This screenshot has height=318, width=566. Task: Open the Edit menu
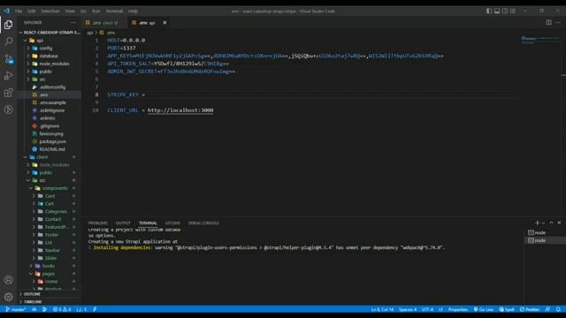pyautogui.click(x=32, y=11)
